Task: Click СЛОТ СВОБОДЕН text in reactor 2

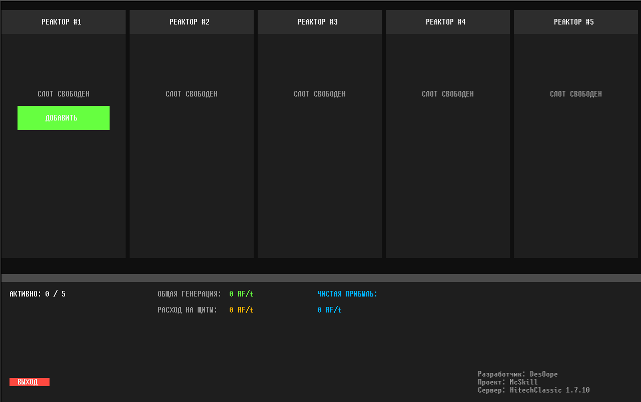Action: (192, 94)
